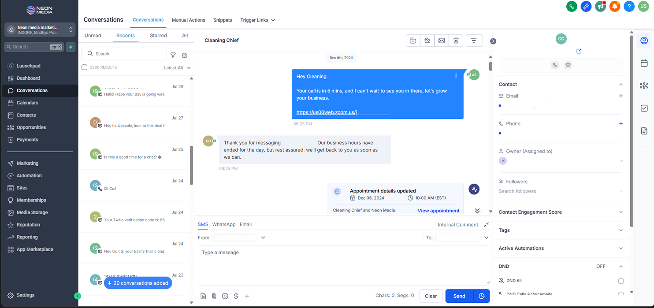Mark conversation unread with envelope icon
This screenshot has width=654, height=308.
(442, 41)
